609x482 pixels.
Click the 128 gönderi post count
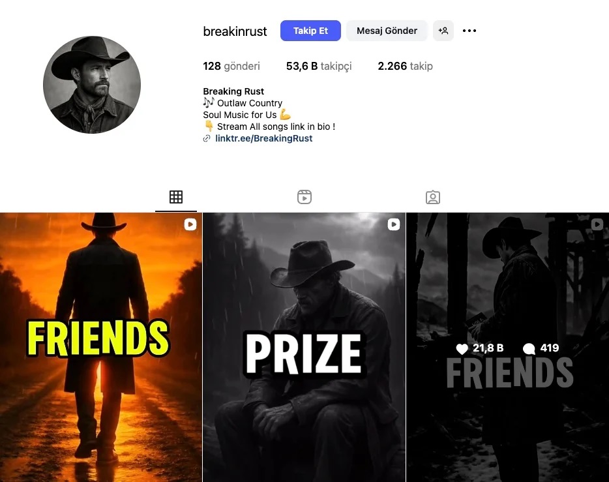click(x=231, y=66)
